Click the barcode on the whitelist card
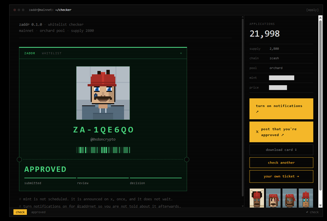The width and height of the screenshot is (327, 221). (x=103, y=150)
